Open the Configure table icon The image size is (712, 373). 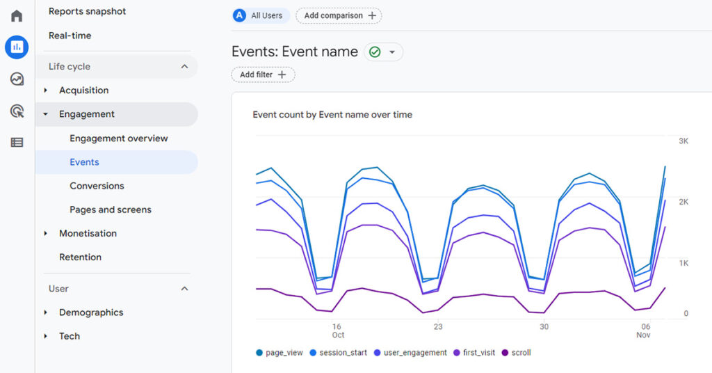click(17, 143)
